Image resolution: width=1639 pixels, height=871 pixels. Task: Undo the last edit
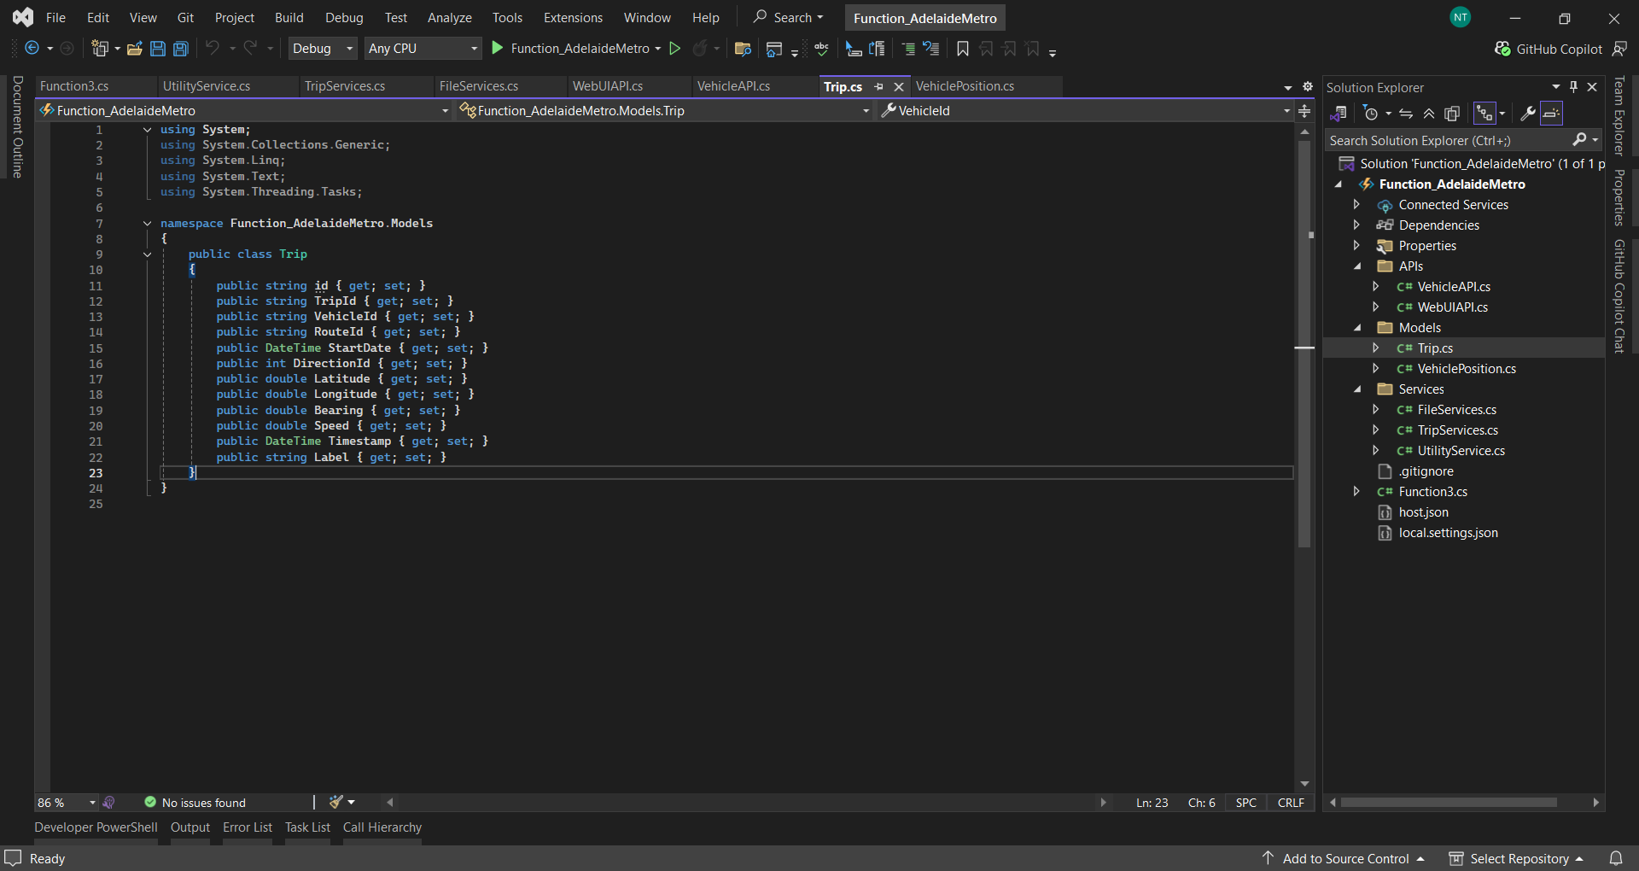tap(213, 49)
